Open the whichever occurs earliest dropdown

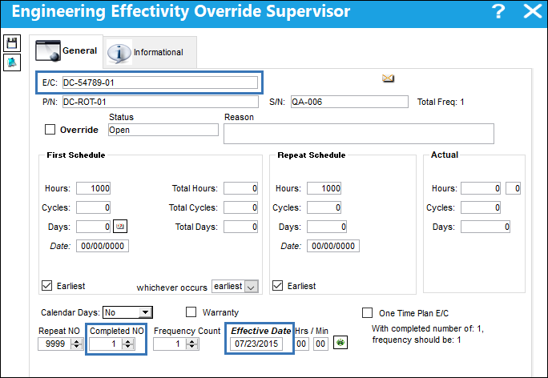click(252, 287)
